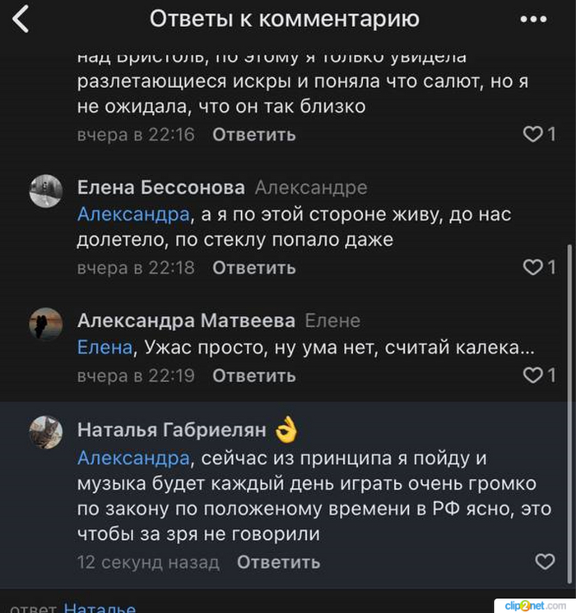Open Елена Бессонова's profile avatar

[46, 190]
